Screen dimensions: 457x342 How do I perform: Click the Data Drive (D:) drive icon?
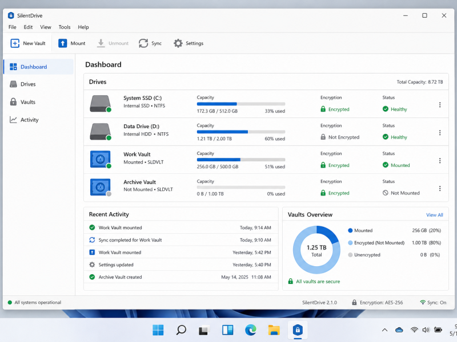click(101, 132)
